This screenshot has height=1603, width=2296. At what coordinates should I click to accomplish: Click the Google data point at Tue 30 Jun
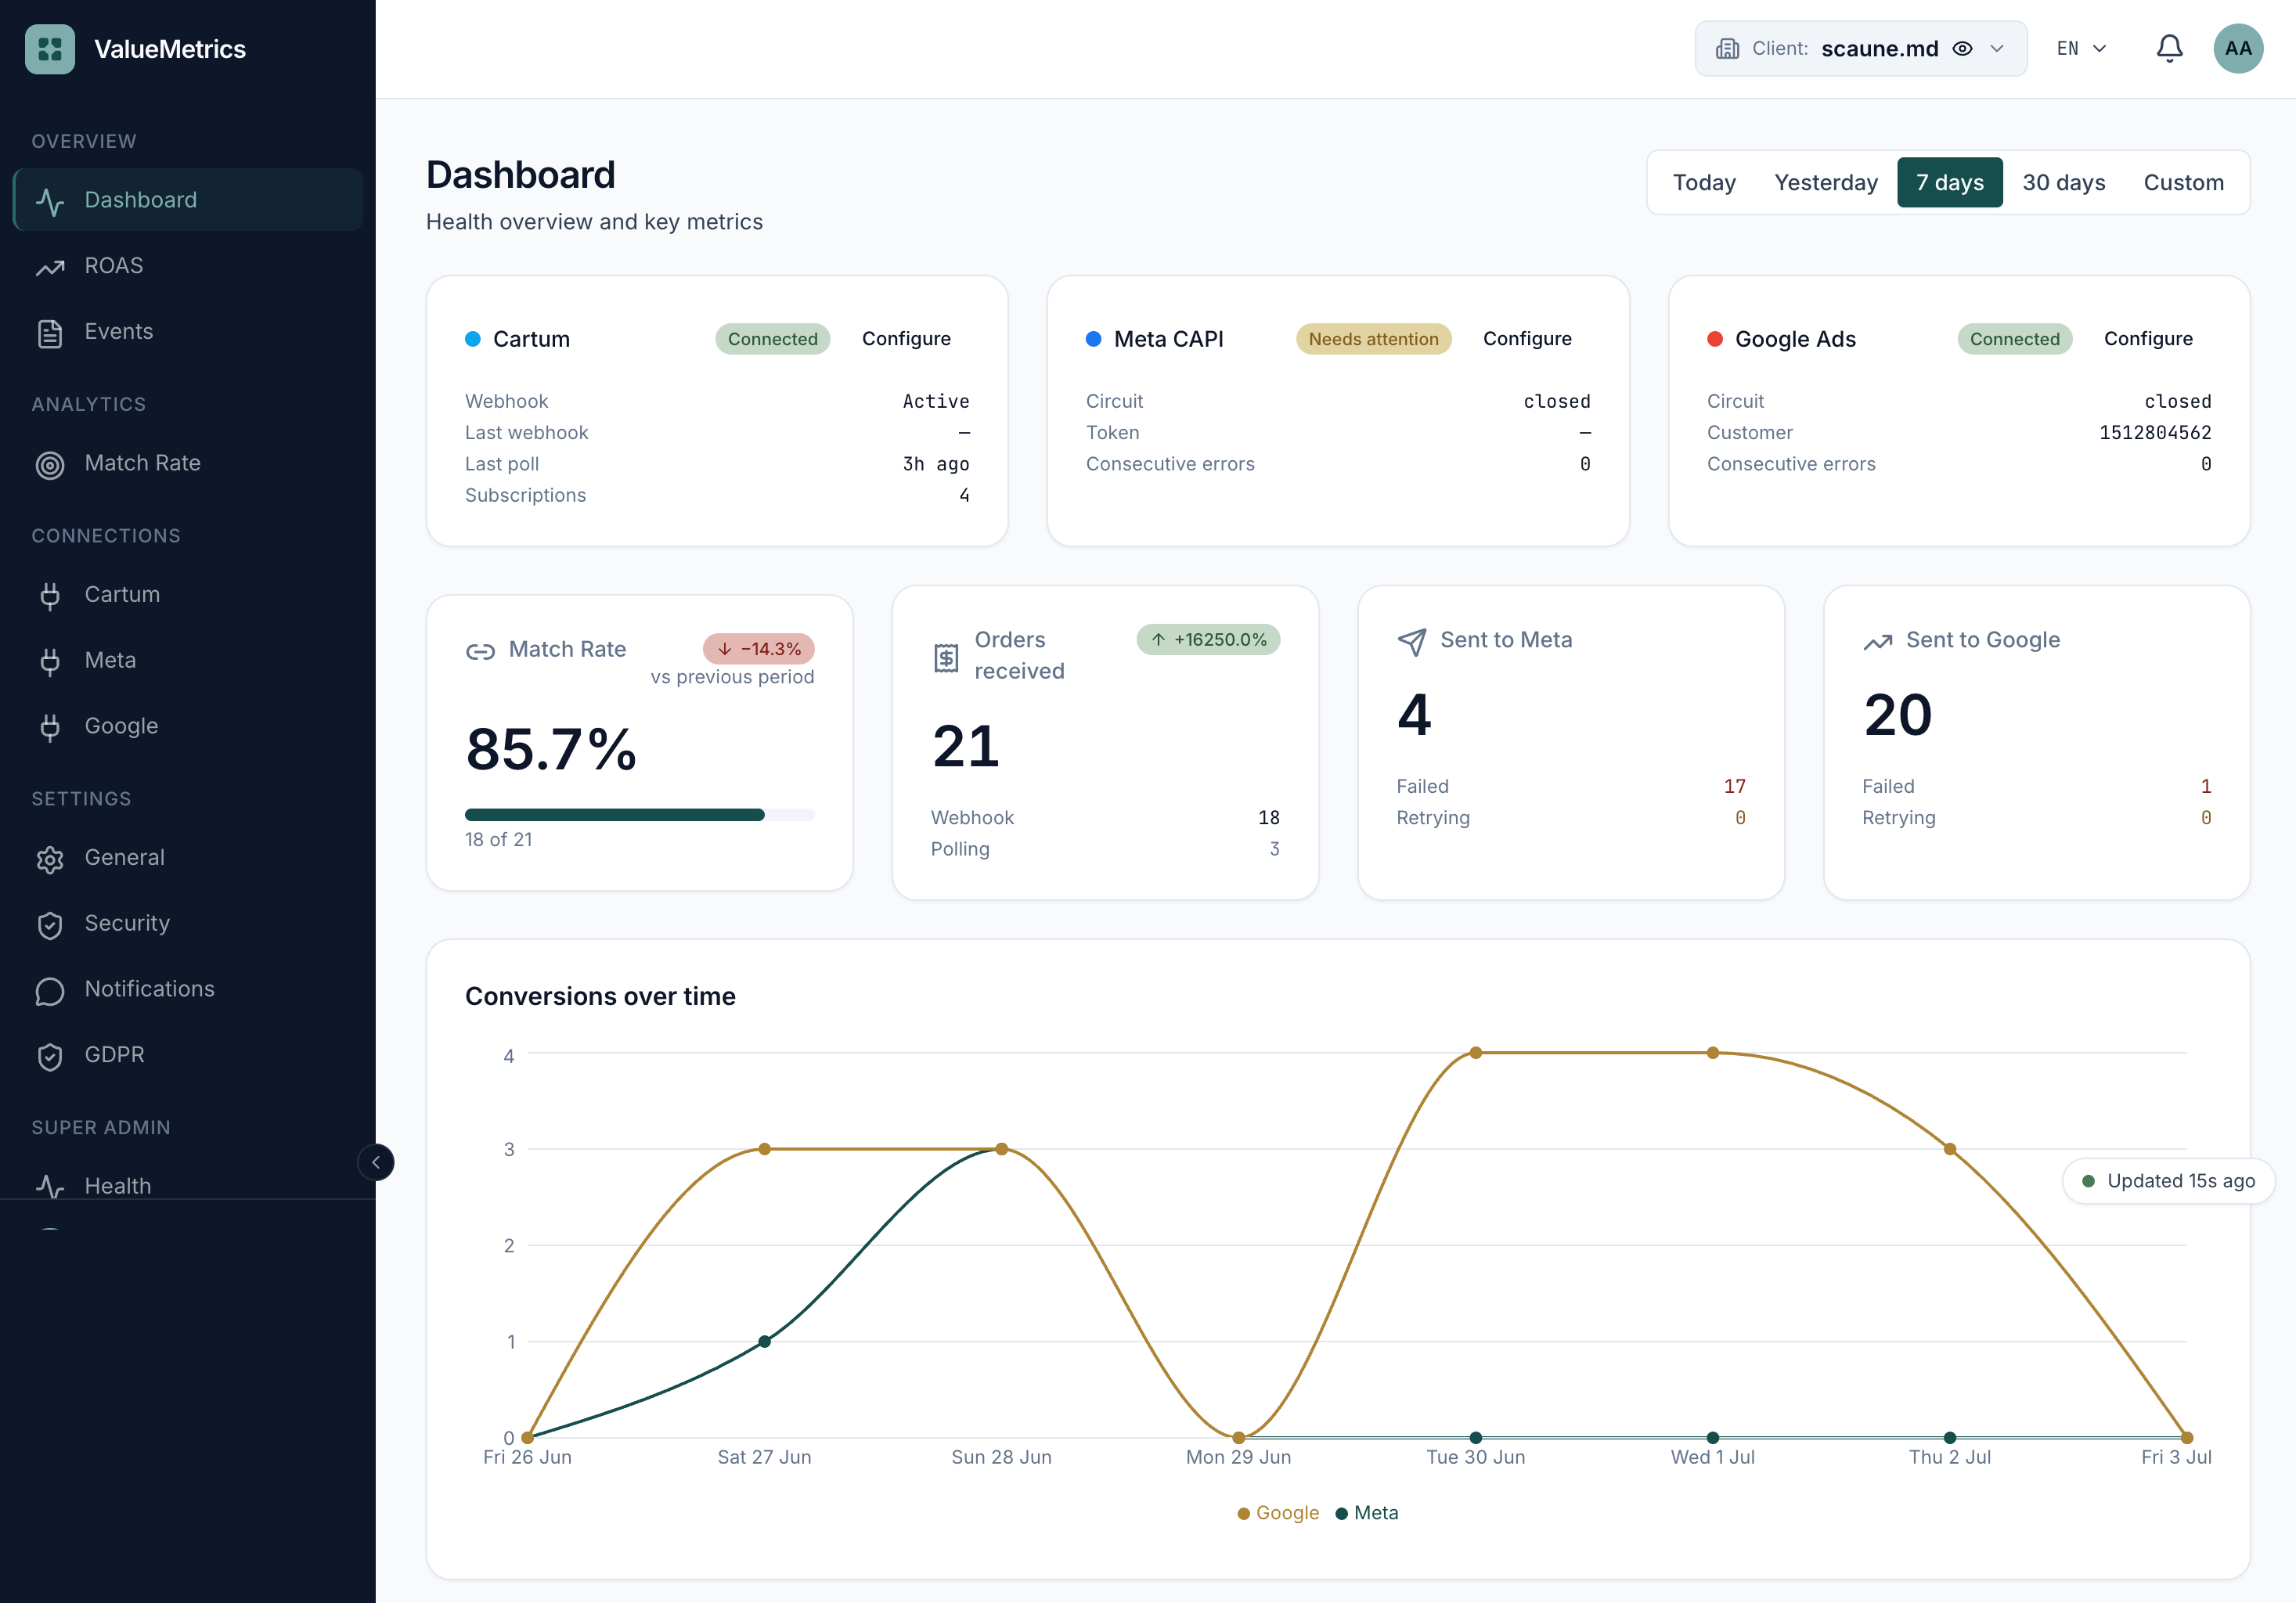1476,1053
